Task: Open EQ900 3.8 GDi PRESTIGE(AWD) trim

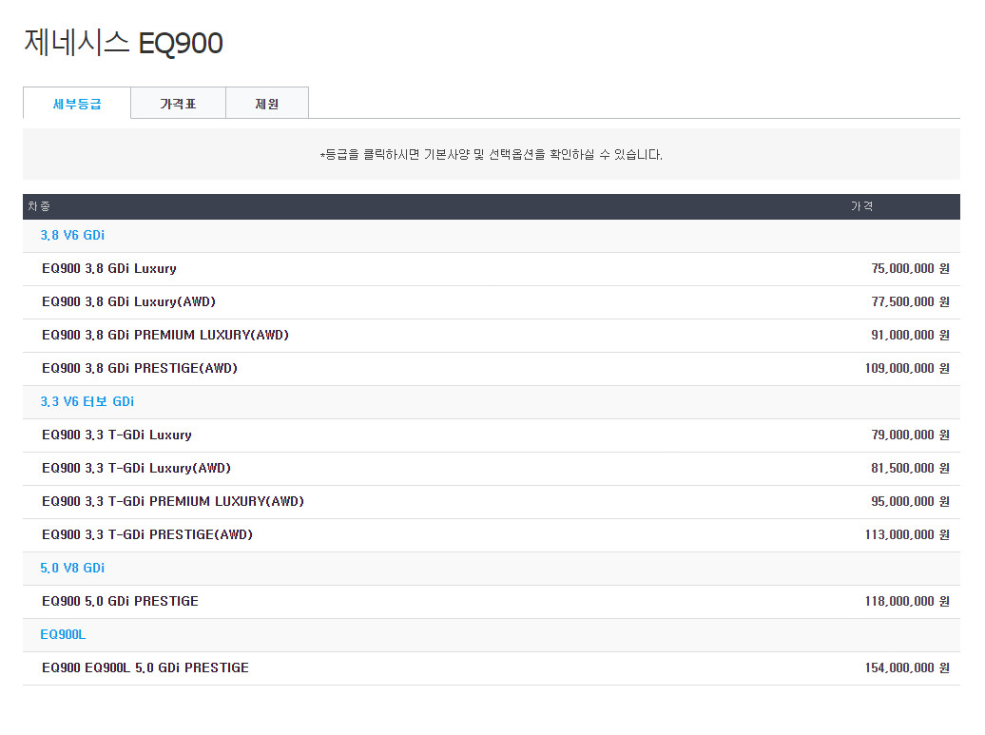Action: pos(140,369)
